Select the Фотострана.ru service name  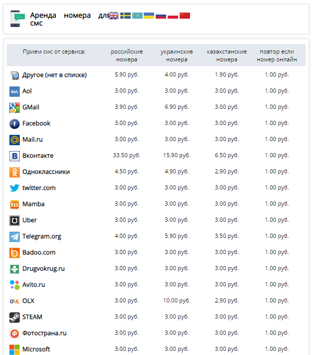44,333
